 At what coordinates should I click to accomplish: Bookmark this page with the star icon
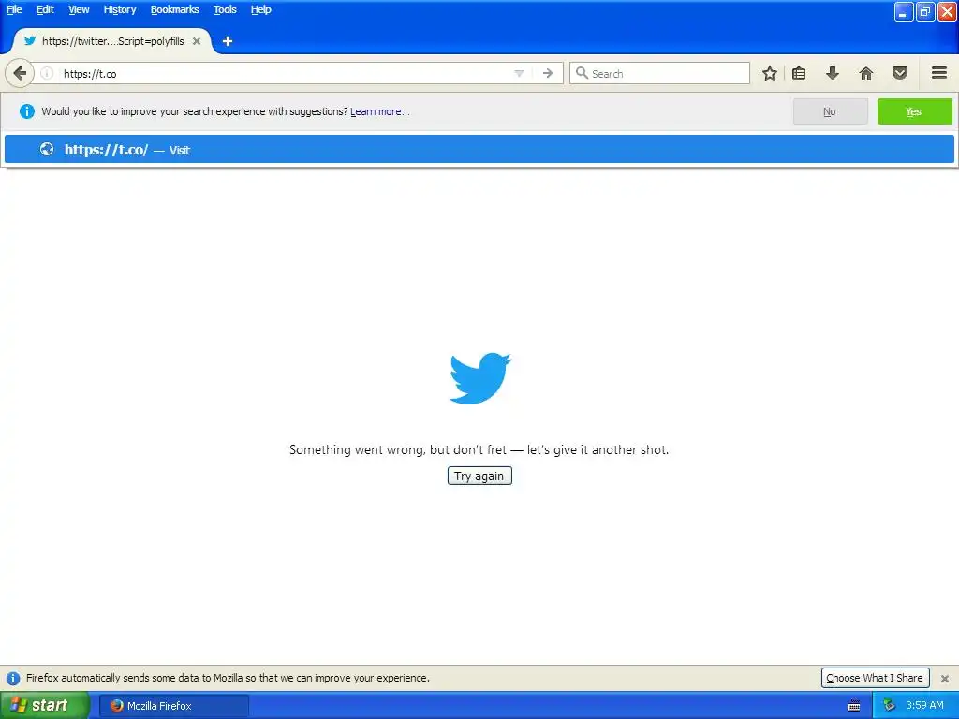click(x=770, y=73)
